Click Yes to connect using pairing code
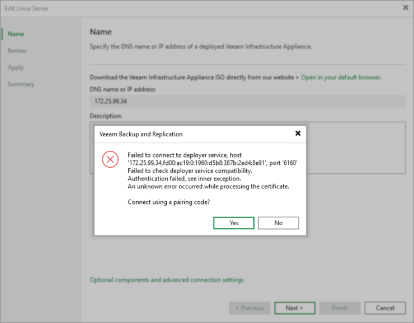 pyautogui.click(x=234, y=223)
